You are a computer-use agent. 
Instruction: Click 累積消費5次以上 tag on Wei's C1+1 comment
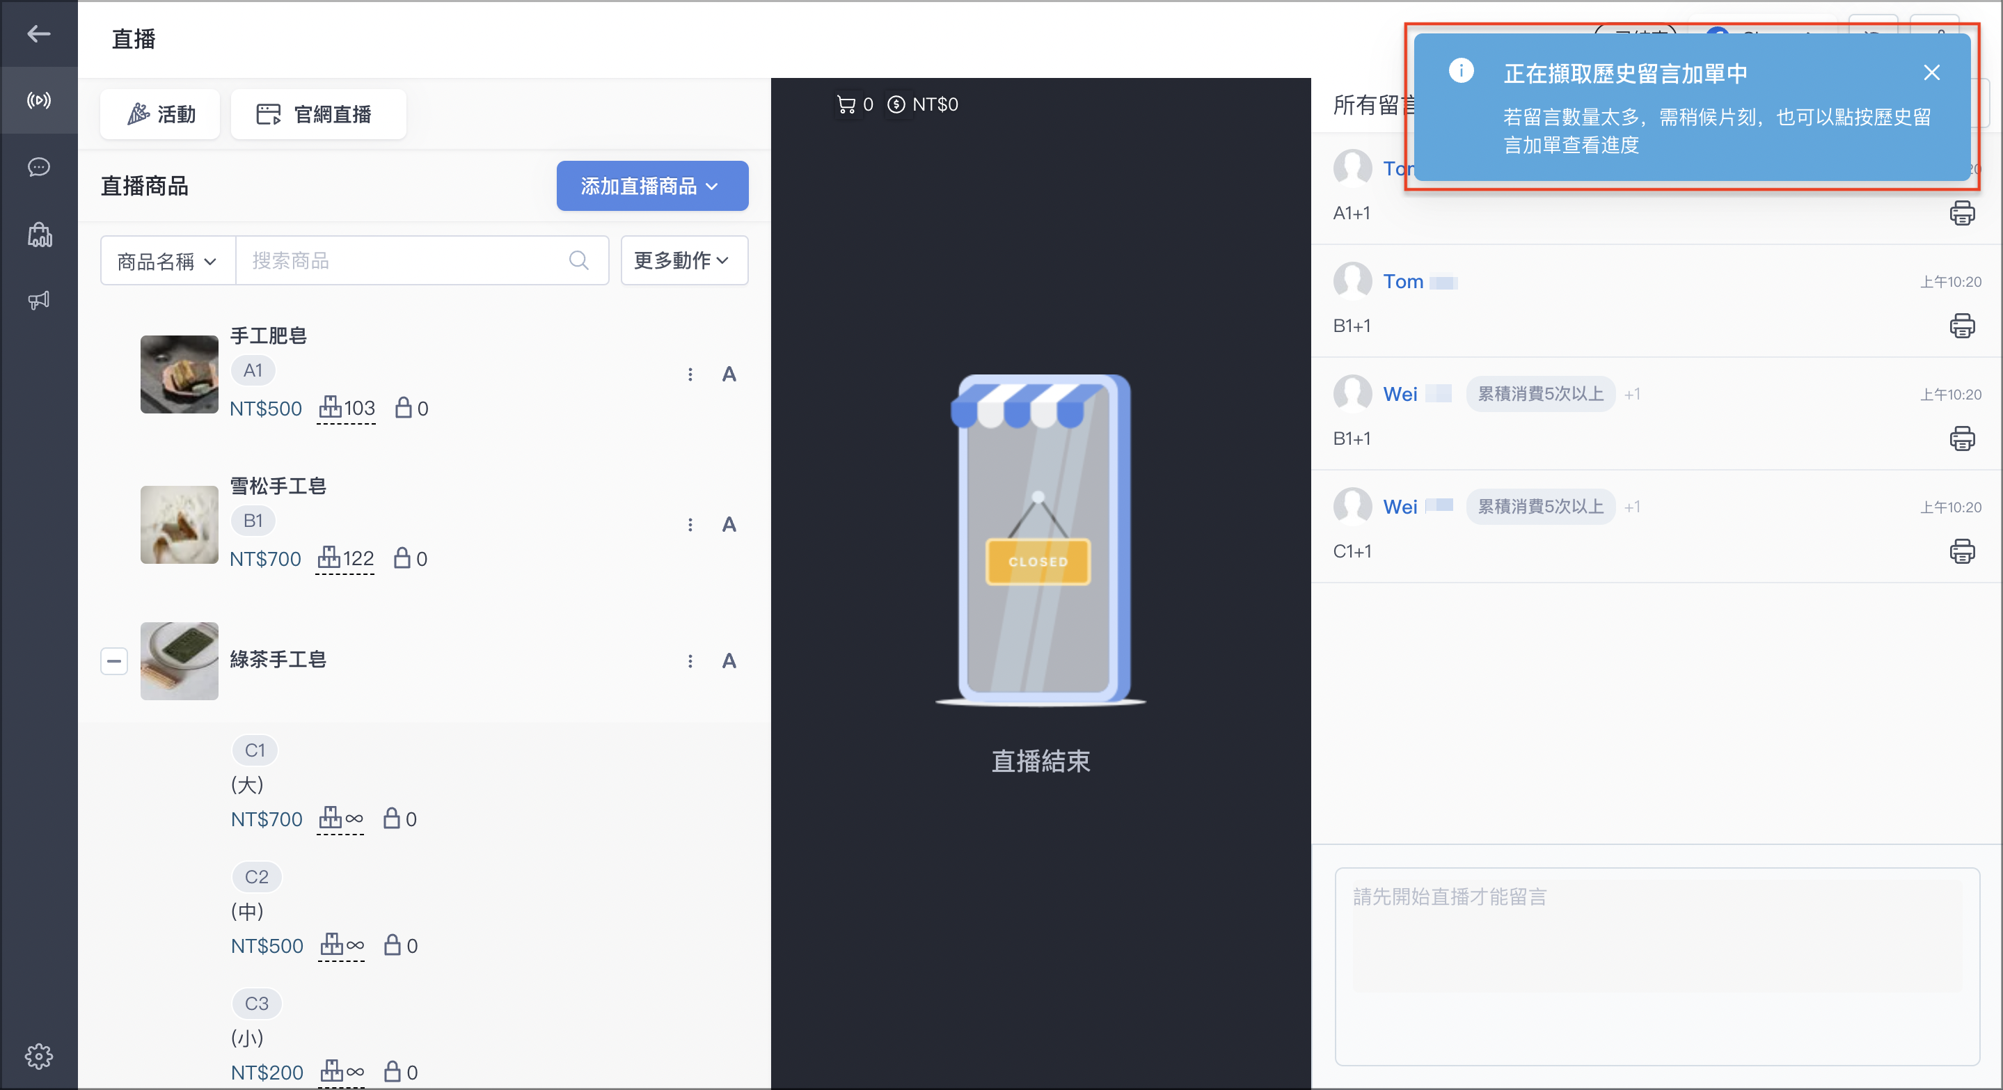point(1540,507)
